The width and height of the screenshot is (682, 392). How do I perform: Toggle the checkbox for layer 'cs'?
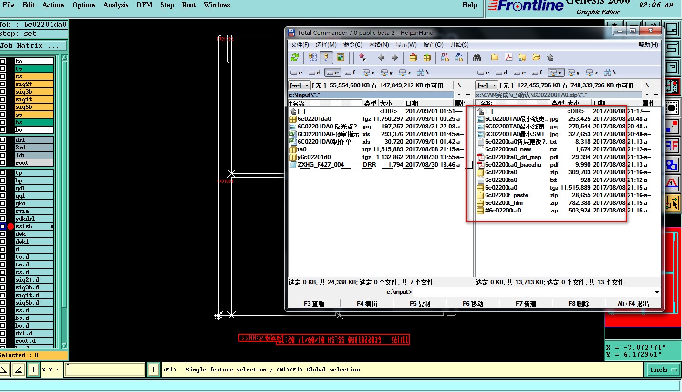pos(3,76)
